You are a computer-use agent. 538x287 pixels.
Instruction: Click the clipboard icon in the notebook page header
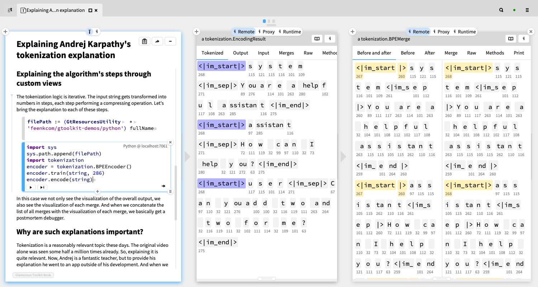point(145,41)
